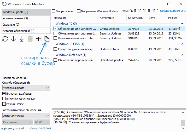Viewport: 187px width, 132px height.
Task: Click the install updates arrow with underline icon
Action: (22, 39)
